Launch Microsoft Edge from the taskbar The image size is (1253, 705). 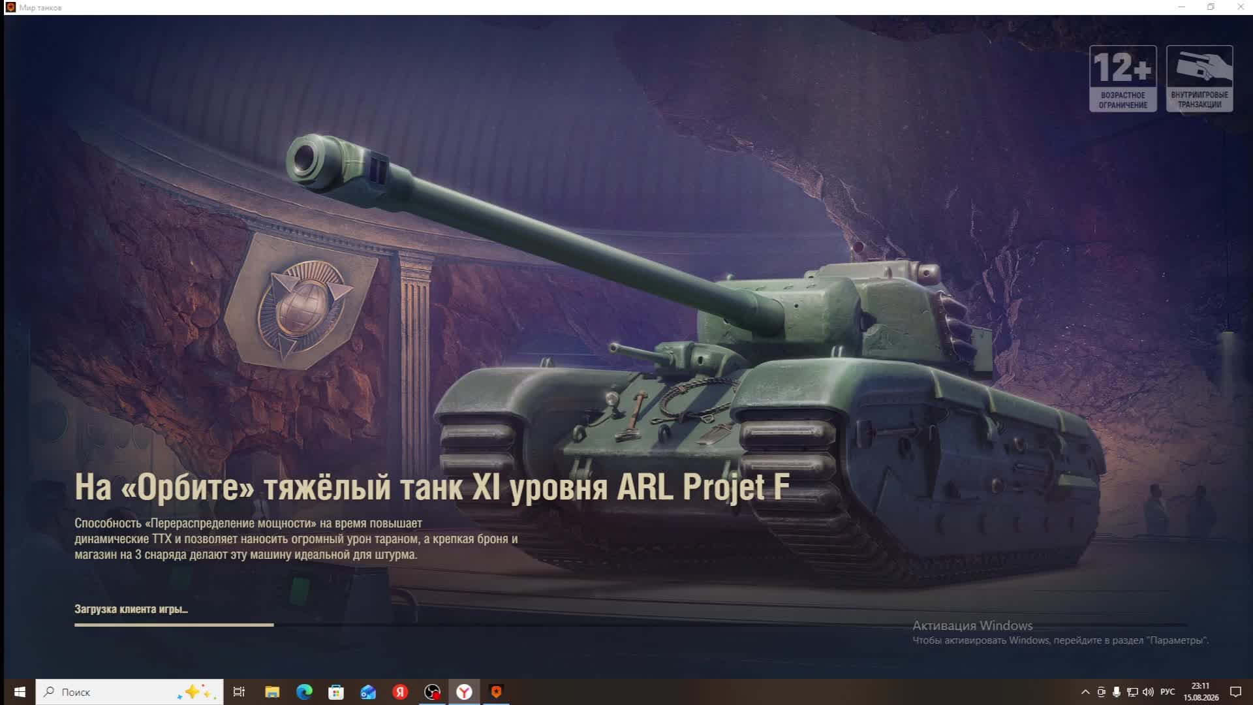[x=304, y=692]
